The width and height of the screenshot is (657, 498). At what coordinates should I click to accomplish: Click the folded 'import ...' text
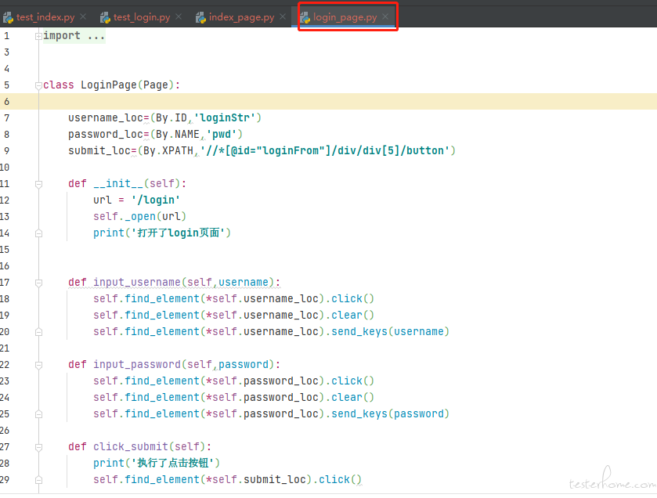(74, 36)
